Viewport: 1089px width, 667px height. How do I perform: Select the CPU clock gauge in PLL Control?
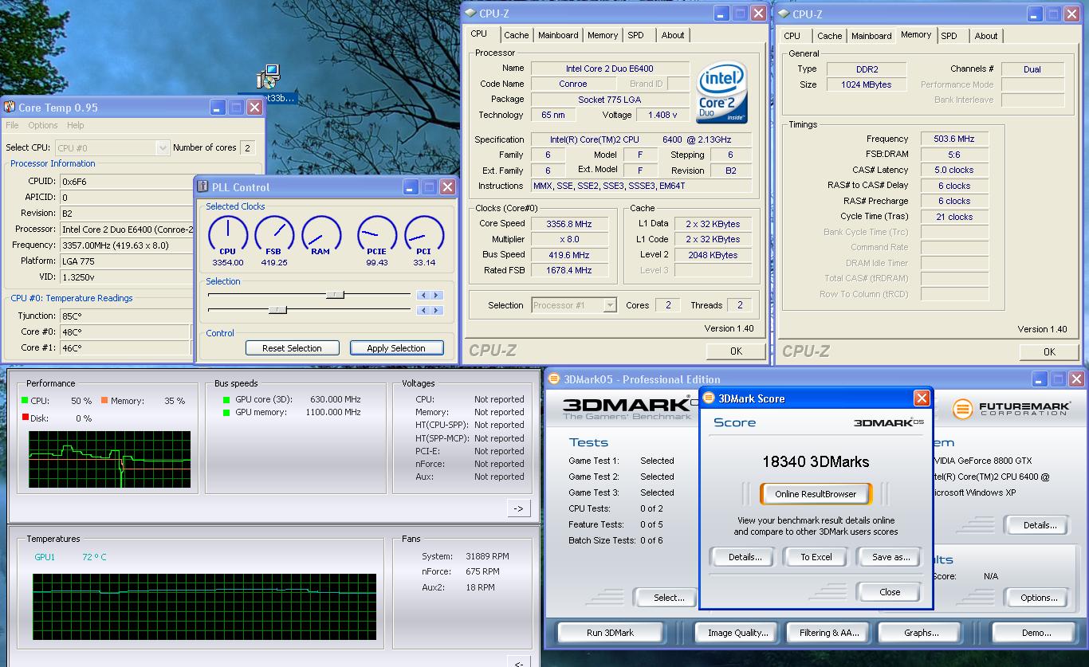point(228,235)
